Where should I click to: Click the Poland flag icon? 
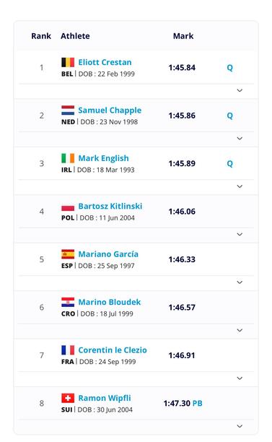coord(68,206)
